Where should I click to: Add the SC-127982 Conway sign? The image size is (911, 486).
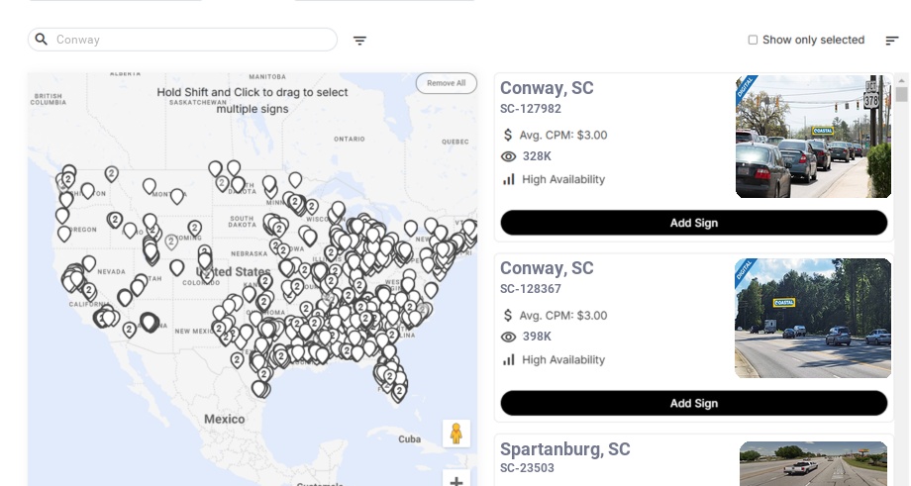point(693,223)
